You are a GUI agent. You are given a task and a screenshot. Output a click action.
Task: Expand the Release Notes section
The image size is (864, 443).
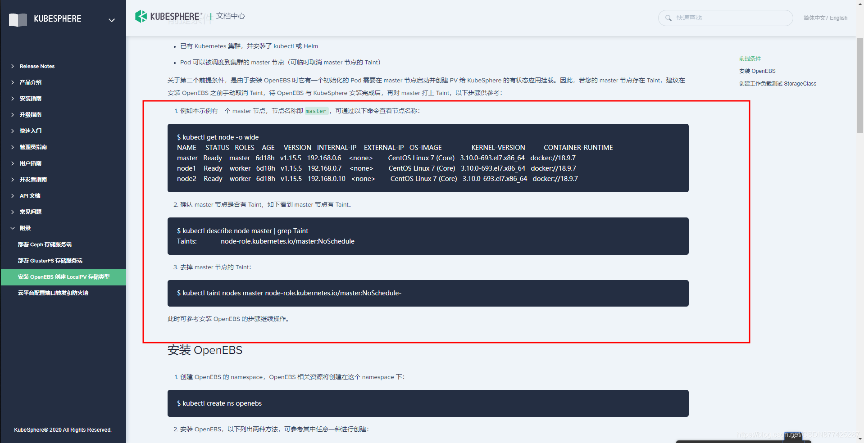click(37, 66)
